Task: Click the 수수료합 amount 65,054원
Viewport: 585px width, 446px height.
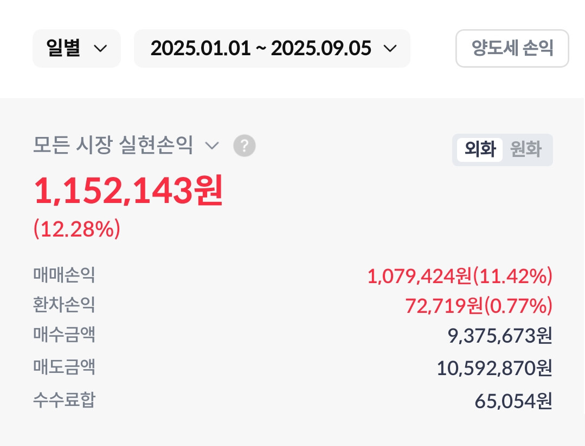Action: 513,401
